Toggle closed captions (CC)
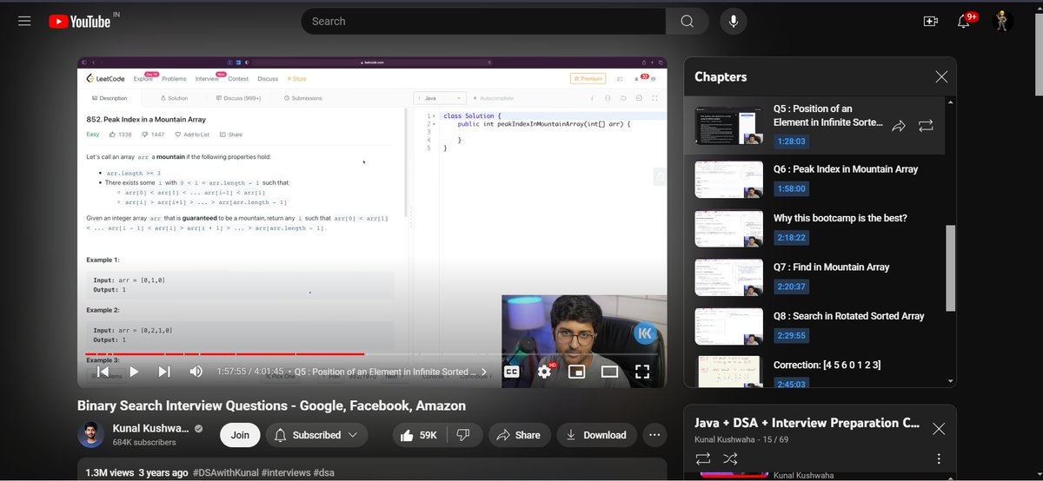This screenshot has height=481, width=1043. [512, 372]
